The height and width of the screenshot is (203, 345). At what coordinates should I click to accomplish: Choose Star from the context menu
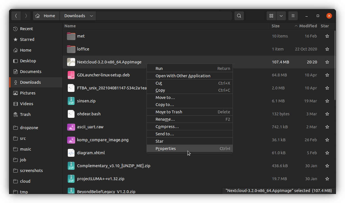190,141
